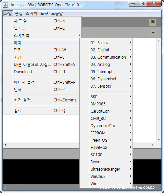Maximize the OpenCM window

[x=142, y=4]
